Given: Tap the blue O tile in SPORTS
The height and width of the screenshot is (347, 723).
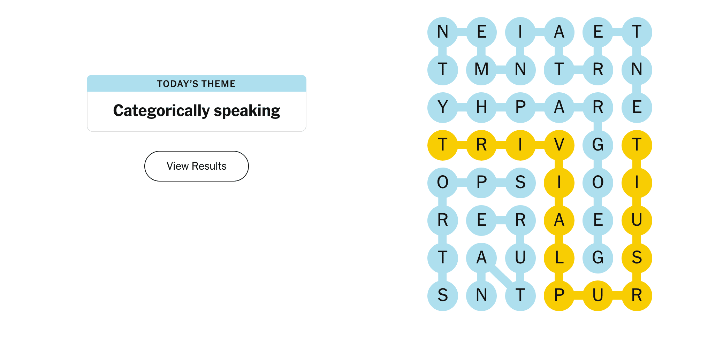Looking at the screenshot, I should tap(443, 183).
